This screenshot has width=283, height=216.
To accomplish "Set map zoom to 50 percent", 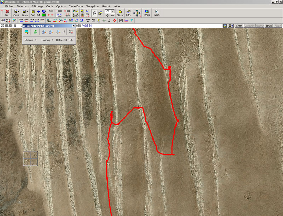I will 31,21.
